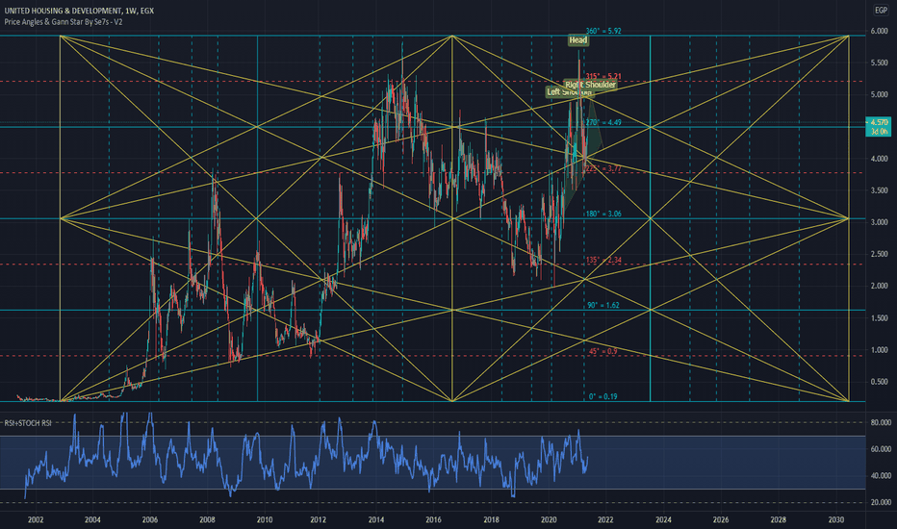Screen dimensions: 897x529
Task: Click 2.000 on the price axis
Action: pyautogui.click(x=880, y=286)
